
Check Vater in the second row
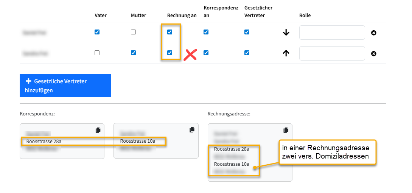pos(97,53)
